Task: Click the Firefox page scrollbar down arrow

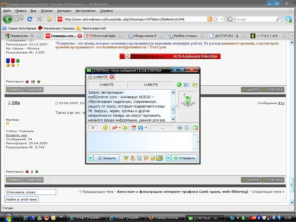Action: click(x=292, y=202)
